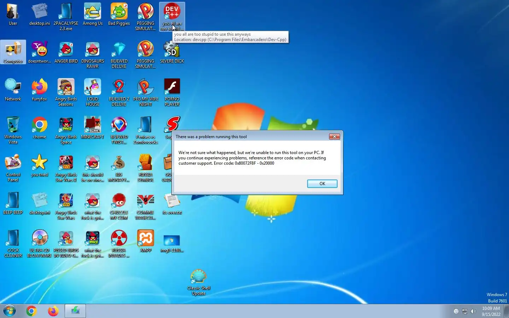Viewport: 509px width, 318px height.
Task: Select the PISSED BIRDS IN VIDEO G... shortcut
Action: [66, 243]
